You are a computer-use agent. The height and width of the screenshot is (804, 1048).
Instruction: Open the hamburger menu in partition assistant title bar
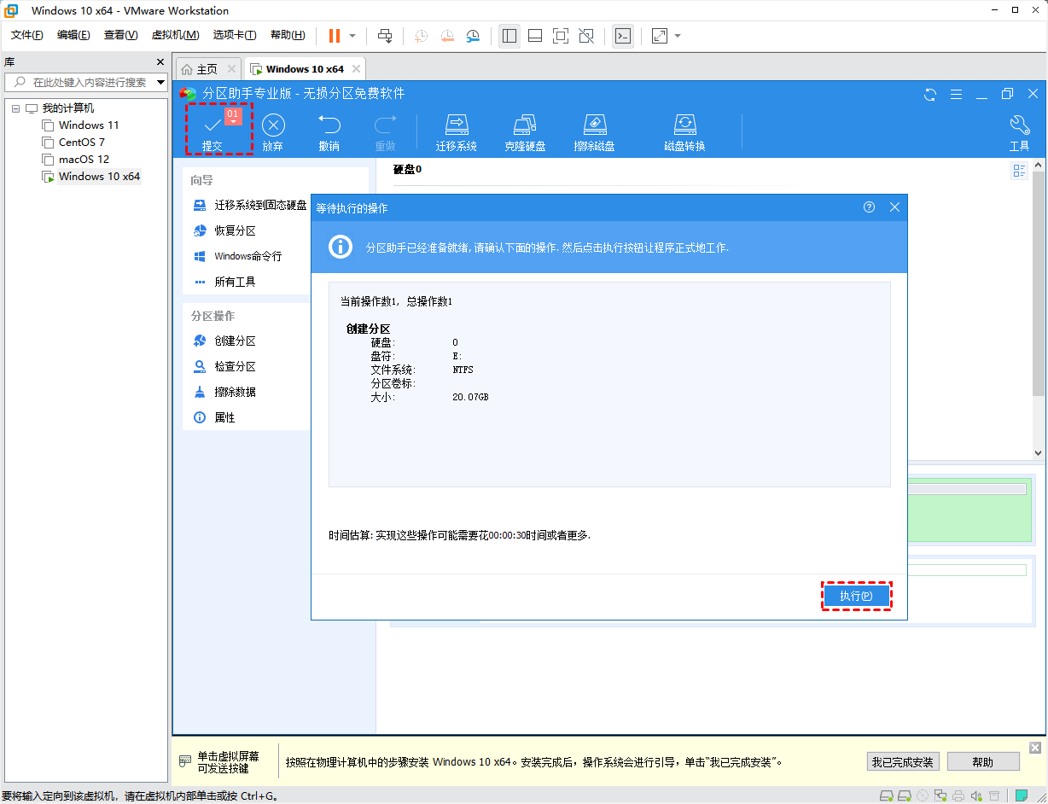tap(957, 94)
